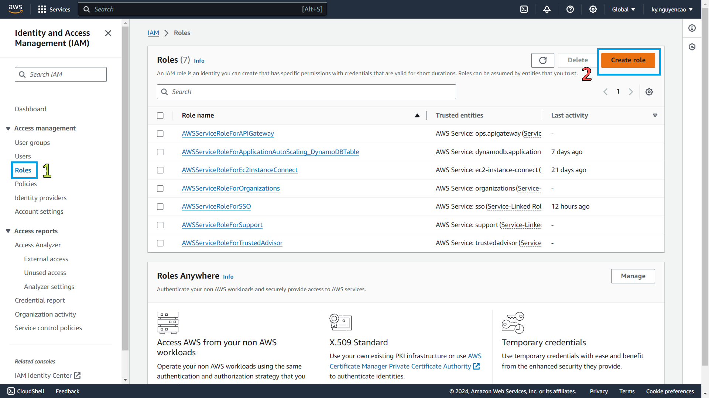Viewport: 709px width, 398px height.
Task: Open AWSServiceRoleForSSO role link
Action: pyautogui.click(x=216, y=206)
